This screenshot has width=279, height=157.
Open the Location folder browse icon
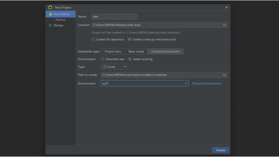pyautogui.click(x=224, y=25)
